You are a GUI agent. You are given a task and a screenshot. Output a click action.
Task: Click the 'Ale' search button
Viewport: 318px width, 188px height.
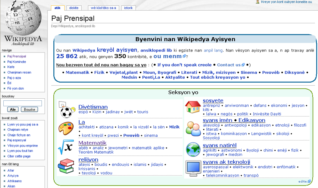pos(13,109)
